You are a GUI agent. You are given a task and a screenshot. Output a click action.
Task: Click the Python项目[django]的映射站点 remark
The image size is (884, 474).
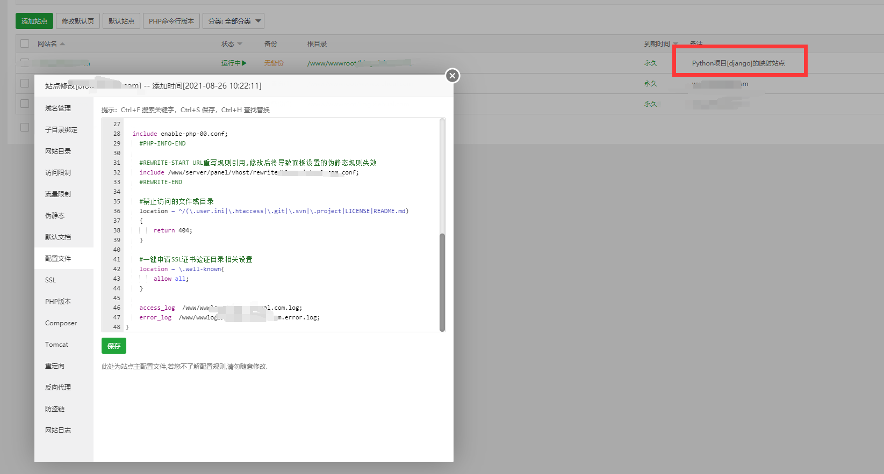point(738,63)
